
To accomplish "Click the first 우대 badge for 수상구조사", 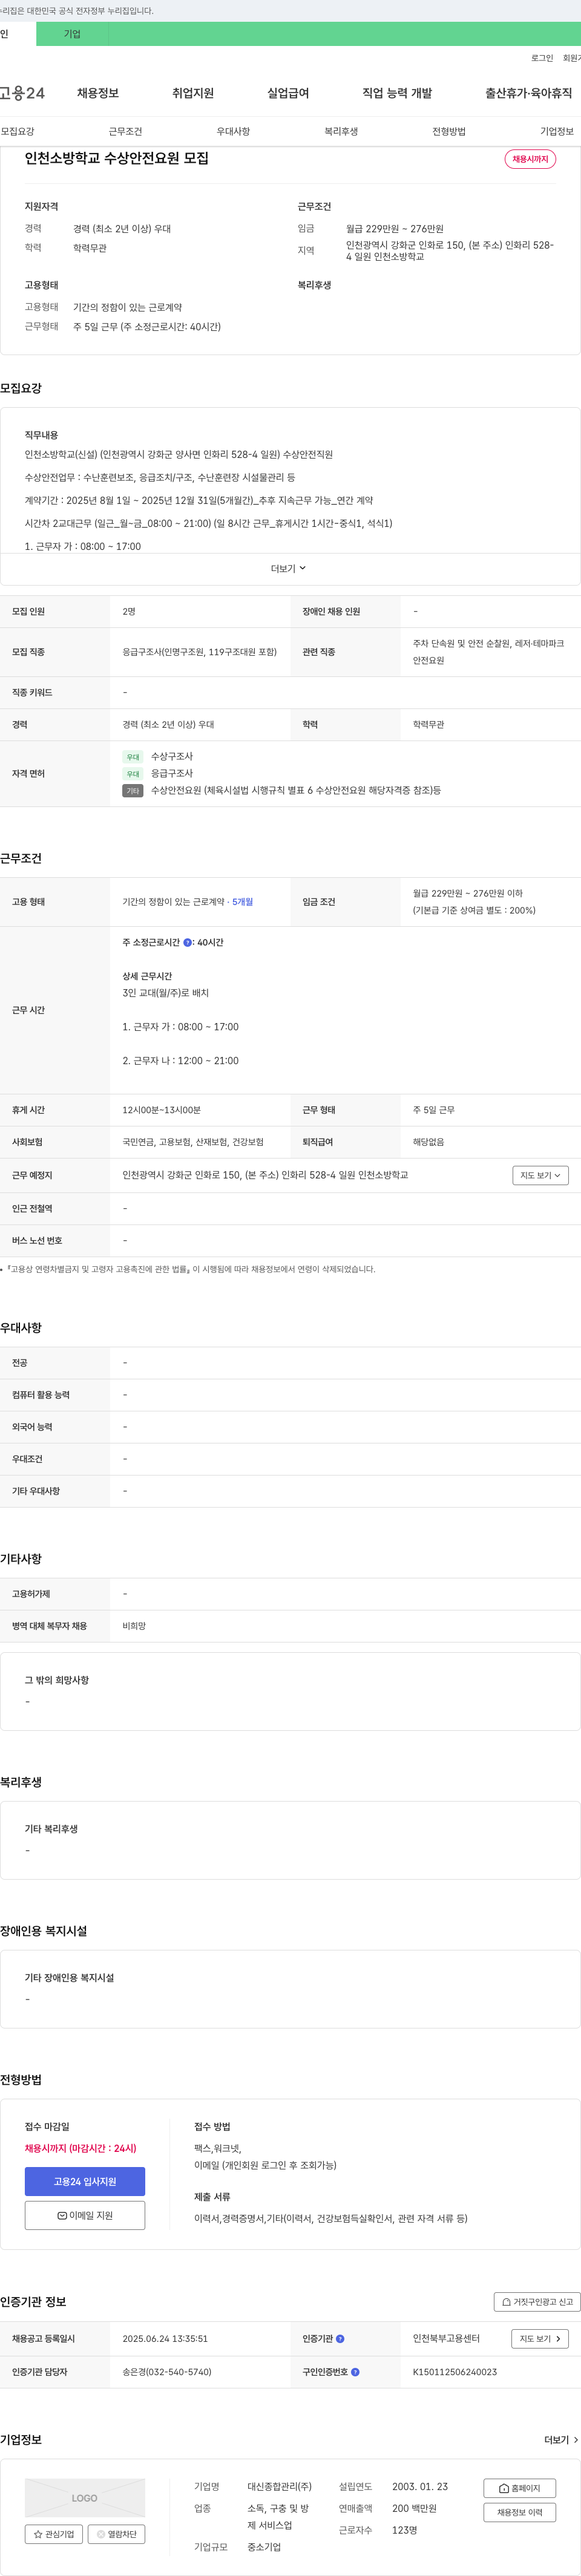I will tap(133, 757).
